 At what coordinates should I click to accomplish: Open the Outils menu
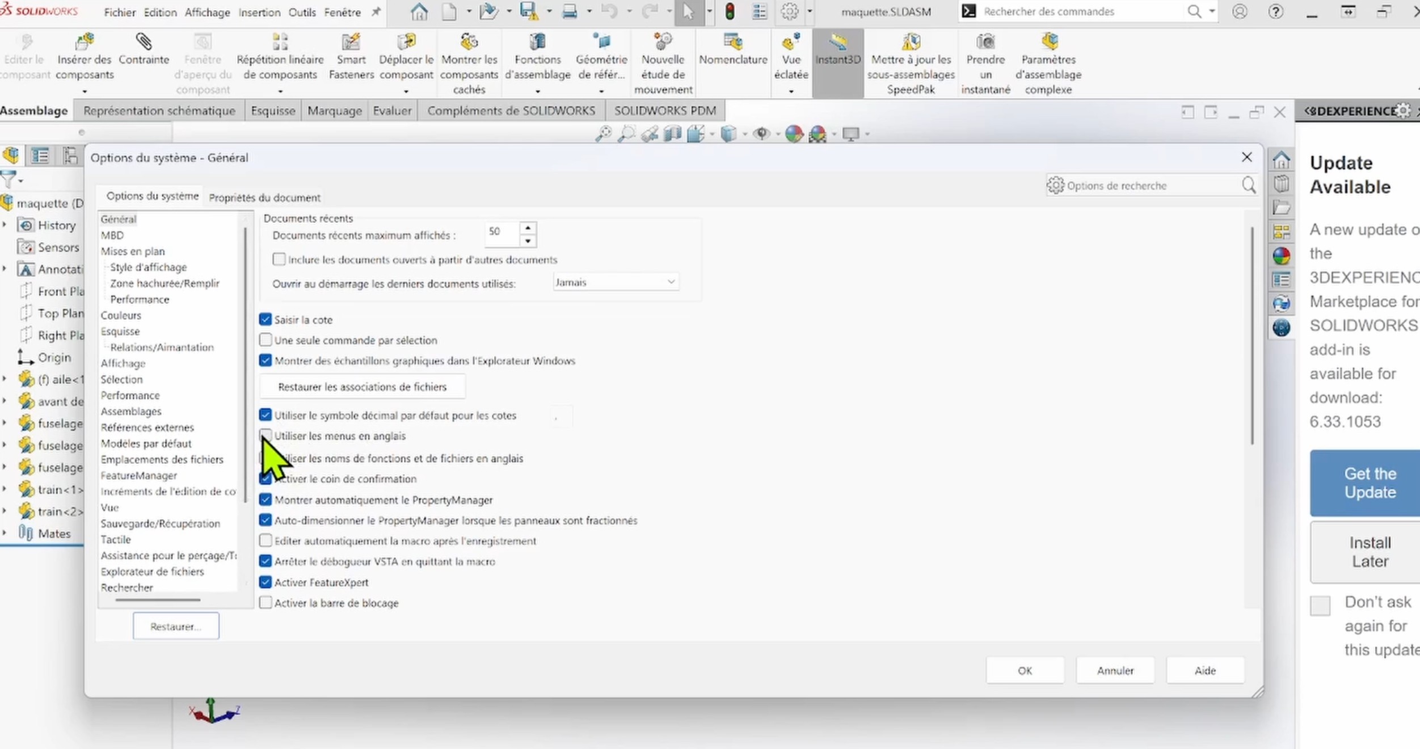(x=302, y=12)
